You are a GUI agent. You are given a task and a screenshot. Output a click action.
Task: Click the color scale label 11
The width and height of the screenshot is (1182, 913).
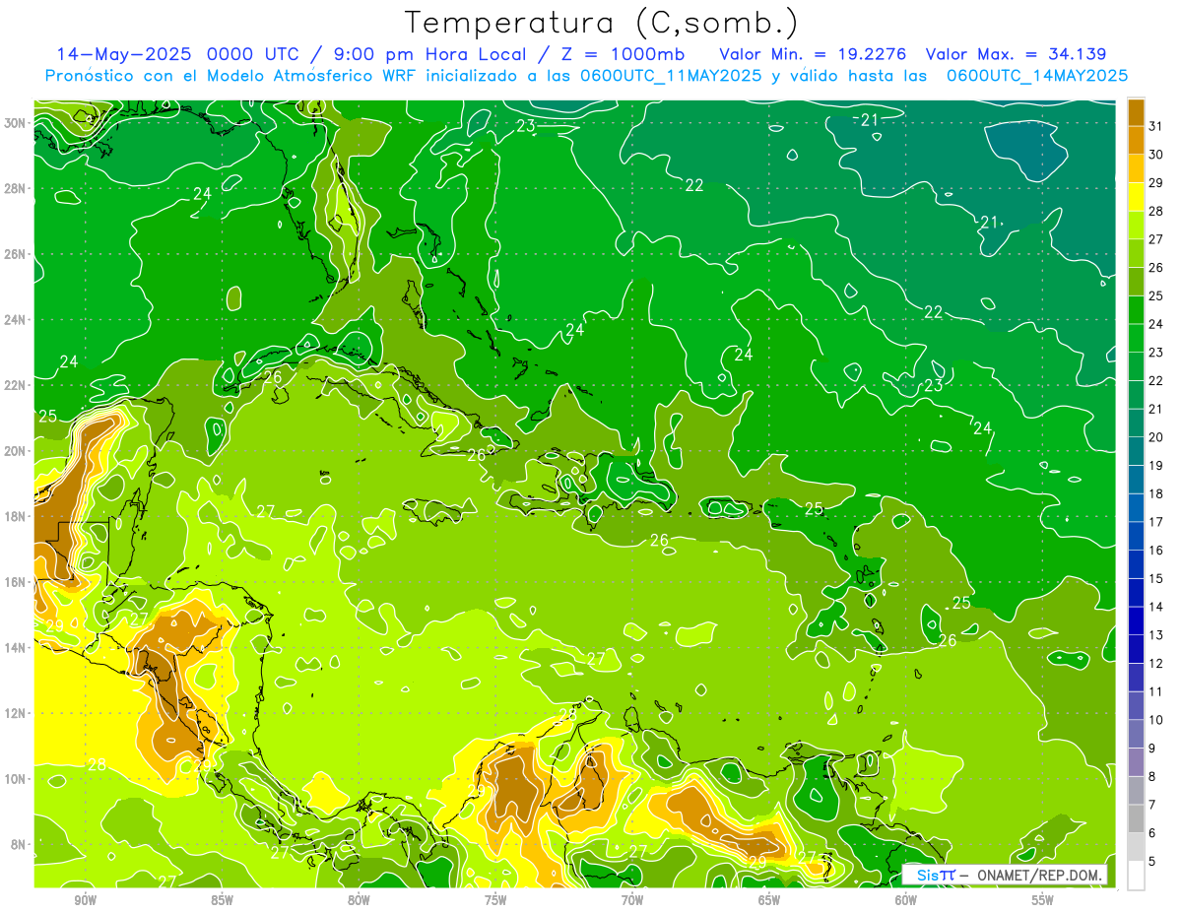click(1155, 691)
